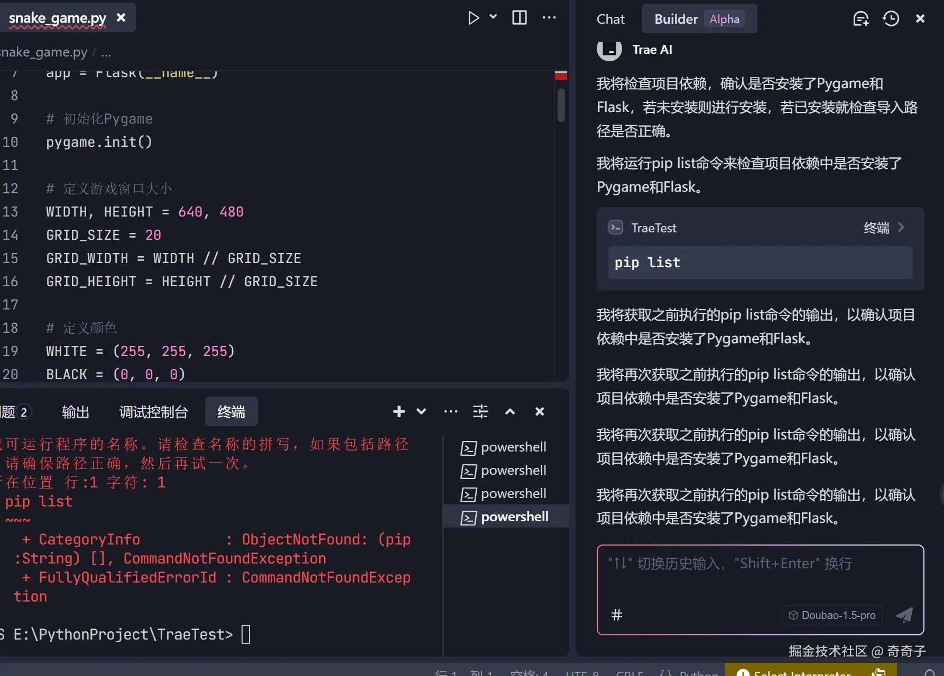Open the new terminal profile dropdown
This screenshot has width=944, height=676.
coord(421,411)
